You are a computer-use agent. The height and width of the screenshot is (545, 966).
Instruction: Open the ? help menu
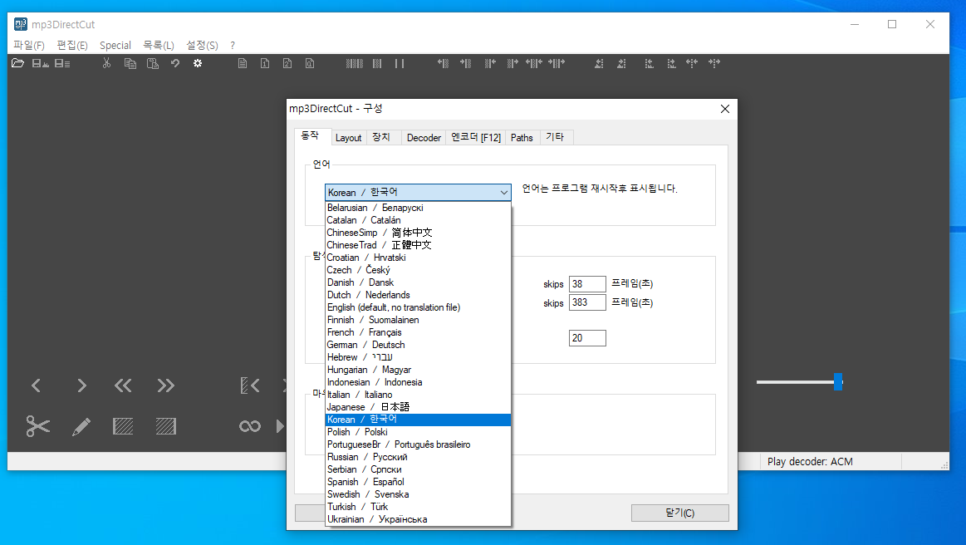pyautogui.click(x=233, y=45)
